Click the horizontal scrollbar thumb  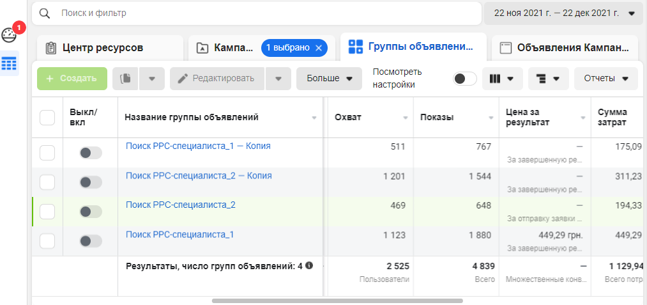[337, 301]
